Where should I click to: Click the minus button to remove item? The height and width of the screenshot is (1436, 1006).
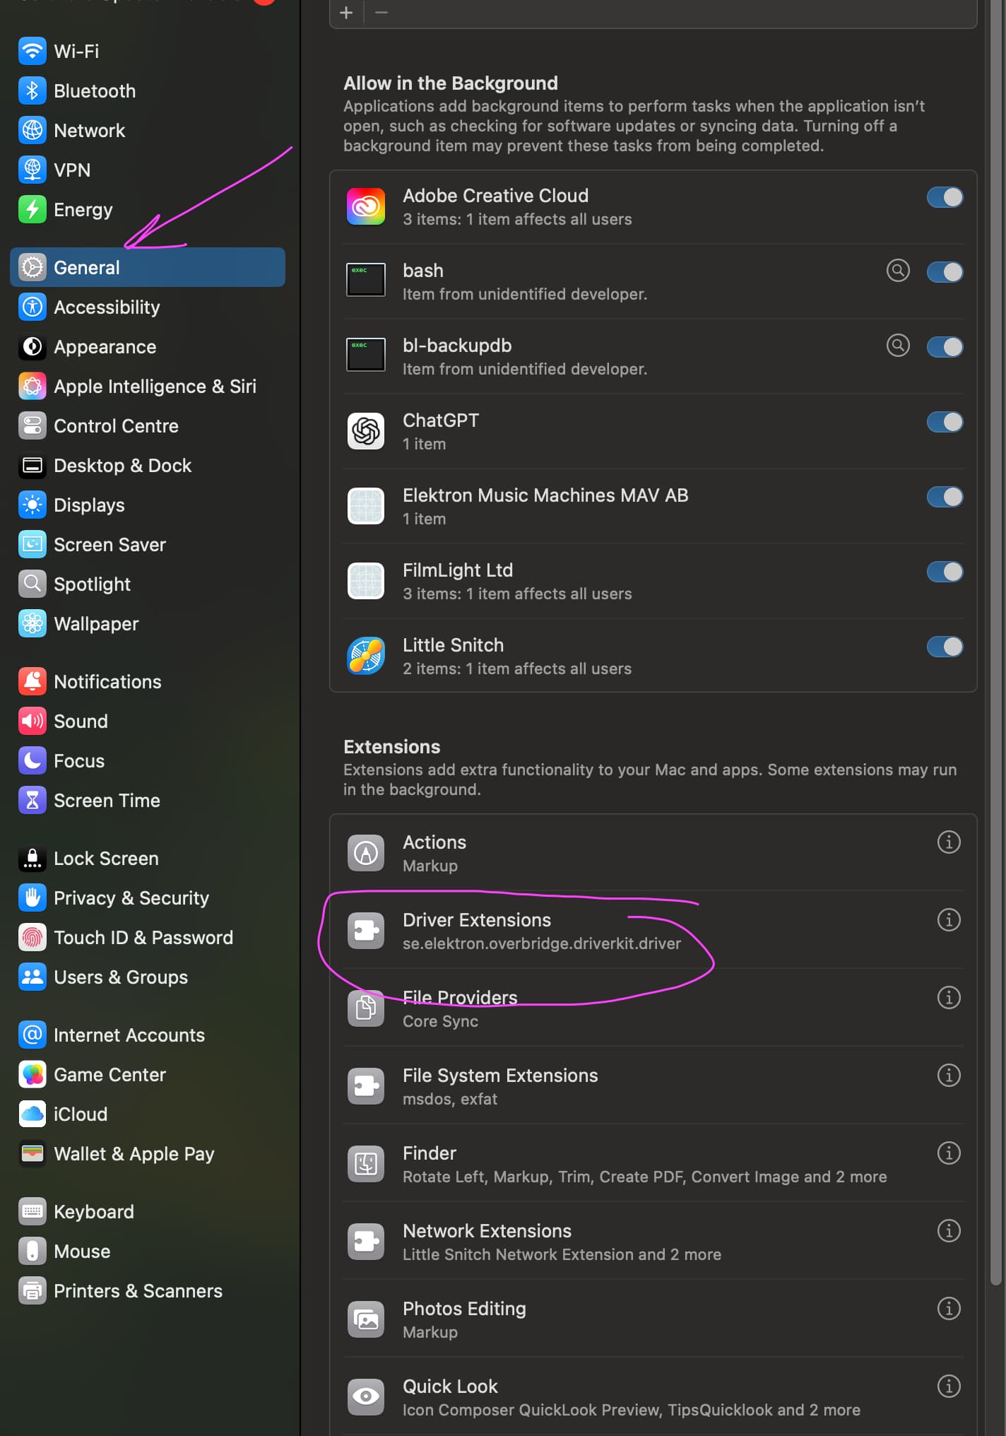coord(381,13)
